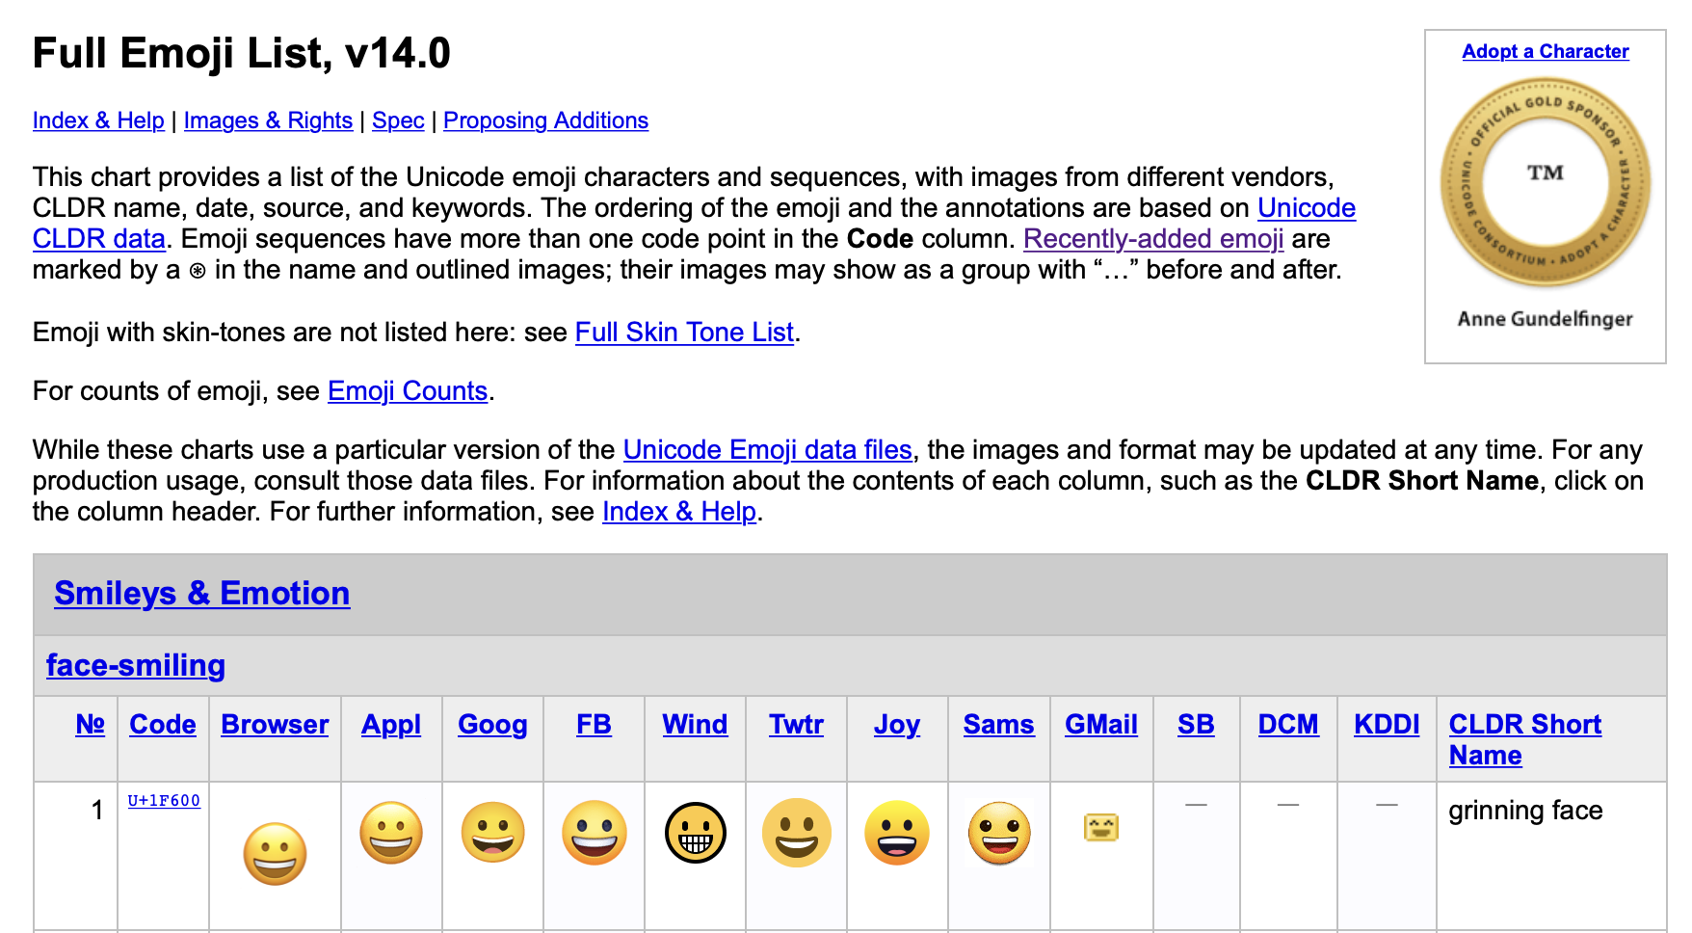Click the Twitter grinning face emoji image

coord(796,833)
